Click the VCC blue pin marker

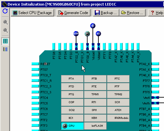pos(98,33)
